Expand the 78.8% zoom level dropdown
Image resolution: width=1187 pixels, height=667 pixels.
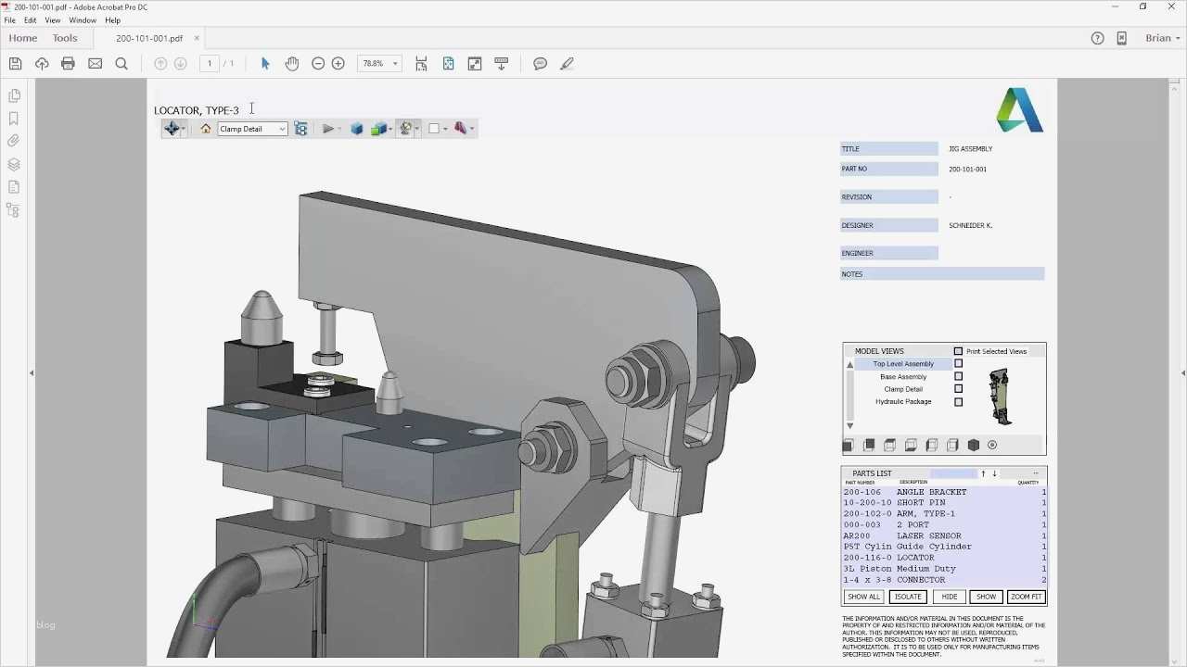[x=395, y=64]
